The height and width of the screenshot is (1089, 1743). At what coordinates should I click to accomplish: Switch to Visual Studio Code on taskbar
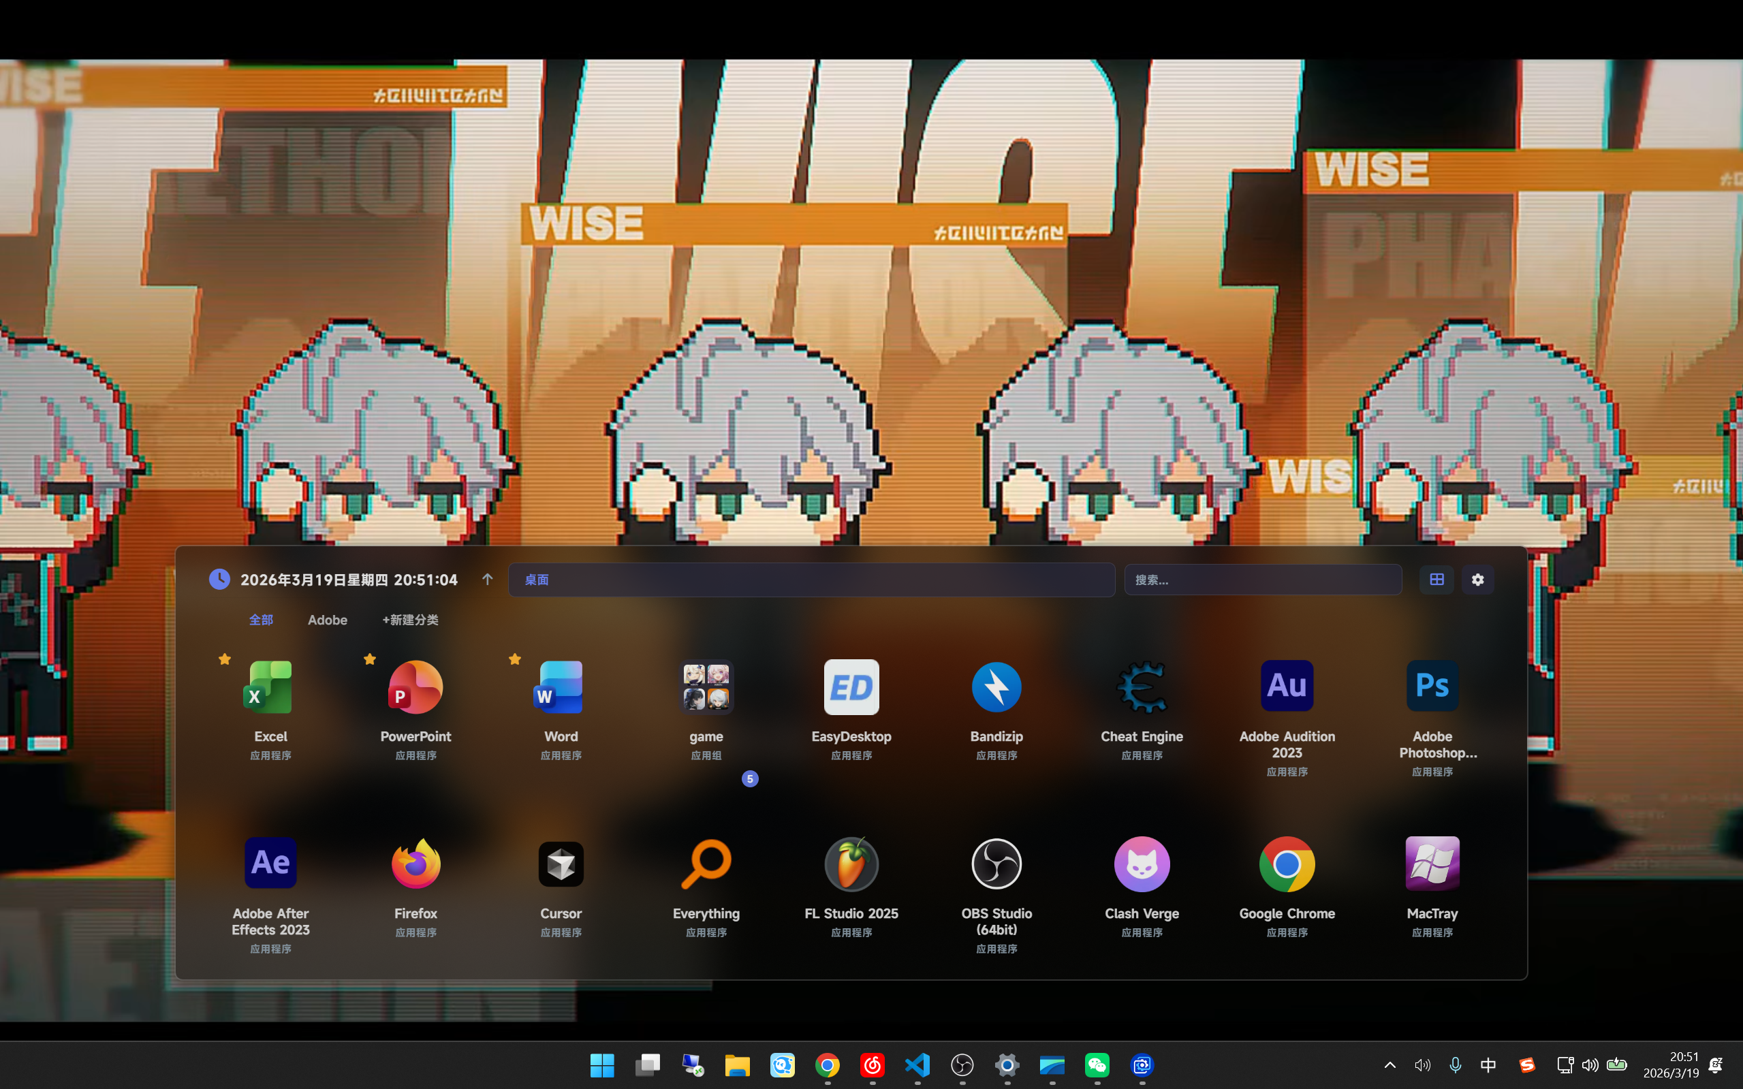[x=917, y=1065]
